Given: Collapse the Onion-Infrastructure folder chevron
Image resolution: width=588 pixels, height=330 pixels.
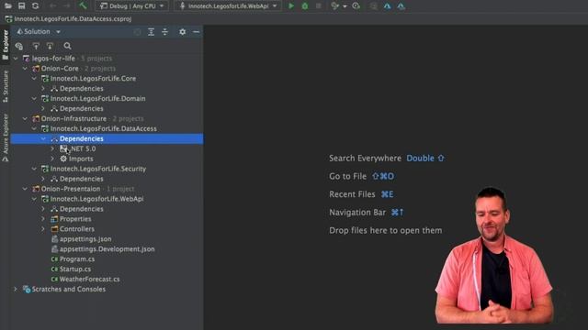Looking at the screenshot, I should [25, 118].
